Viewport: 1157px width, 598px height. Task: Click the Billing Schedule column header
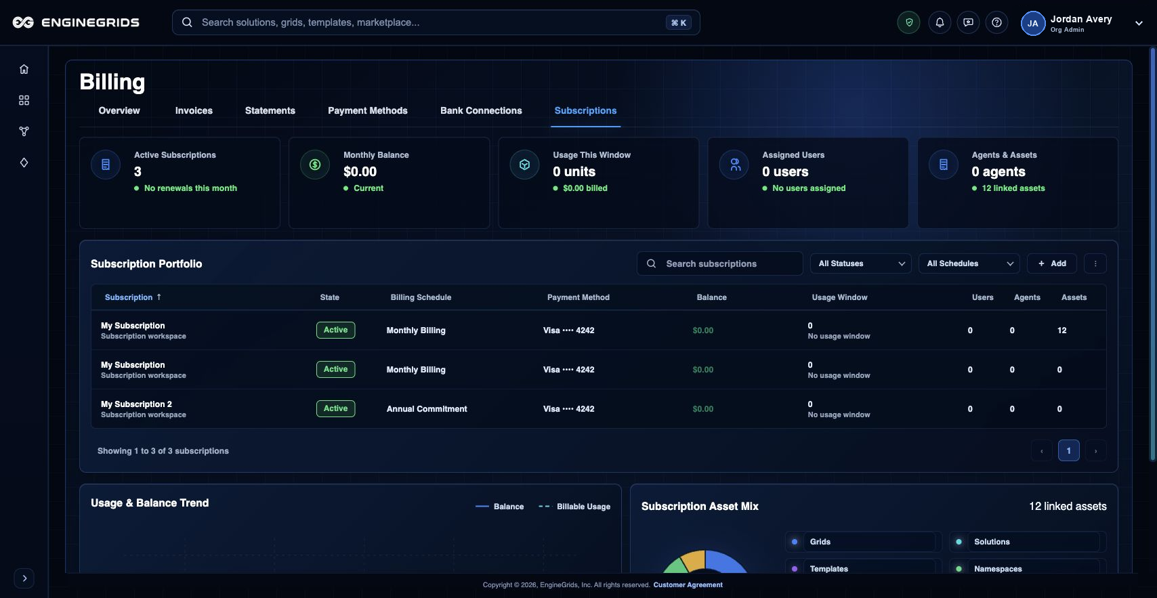[421, 297]
